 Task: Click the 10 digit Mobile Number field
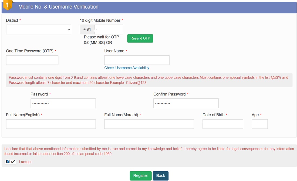[109, 30]
